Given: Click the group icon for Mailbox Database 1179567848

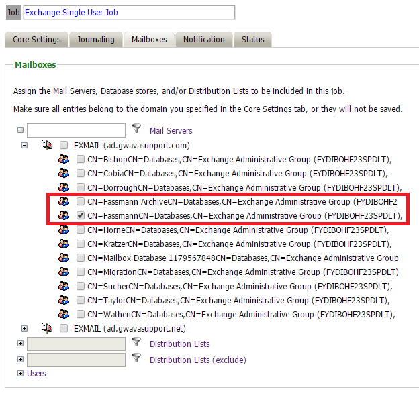Looking at the screenshot, I should coord(64,258).
